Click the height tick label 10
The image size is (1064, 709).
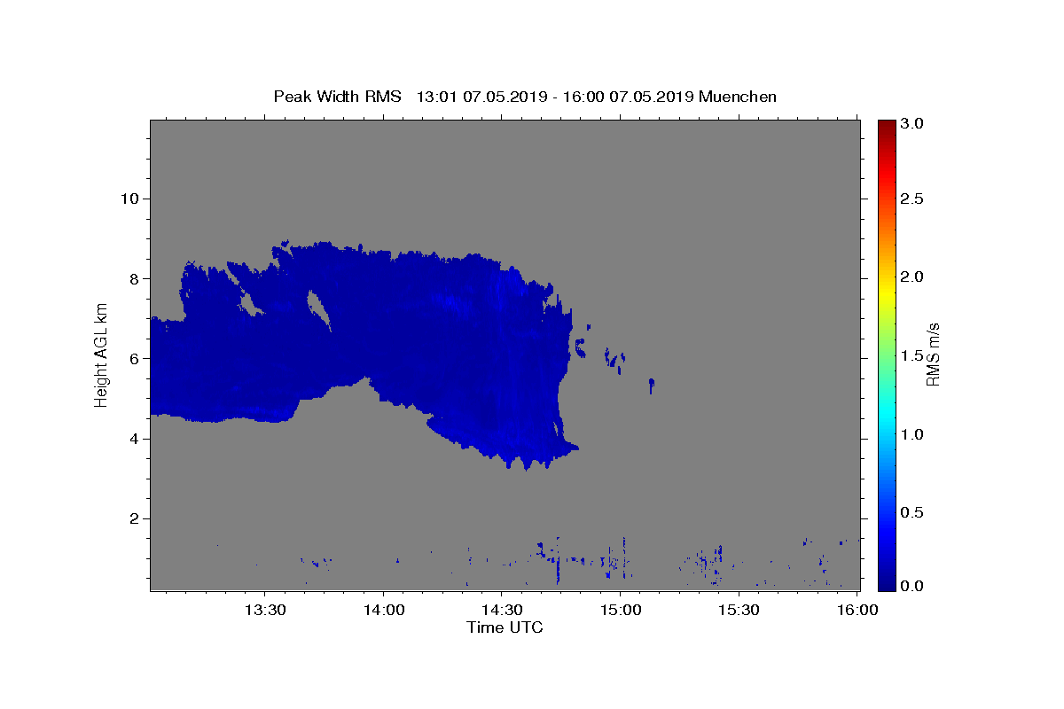tap(130, 199)
